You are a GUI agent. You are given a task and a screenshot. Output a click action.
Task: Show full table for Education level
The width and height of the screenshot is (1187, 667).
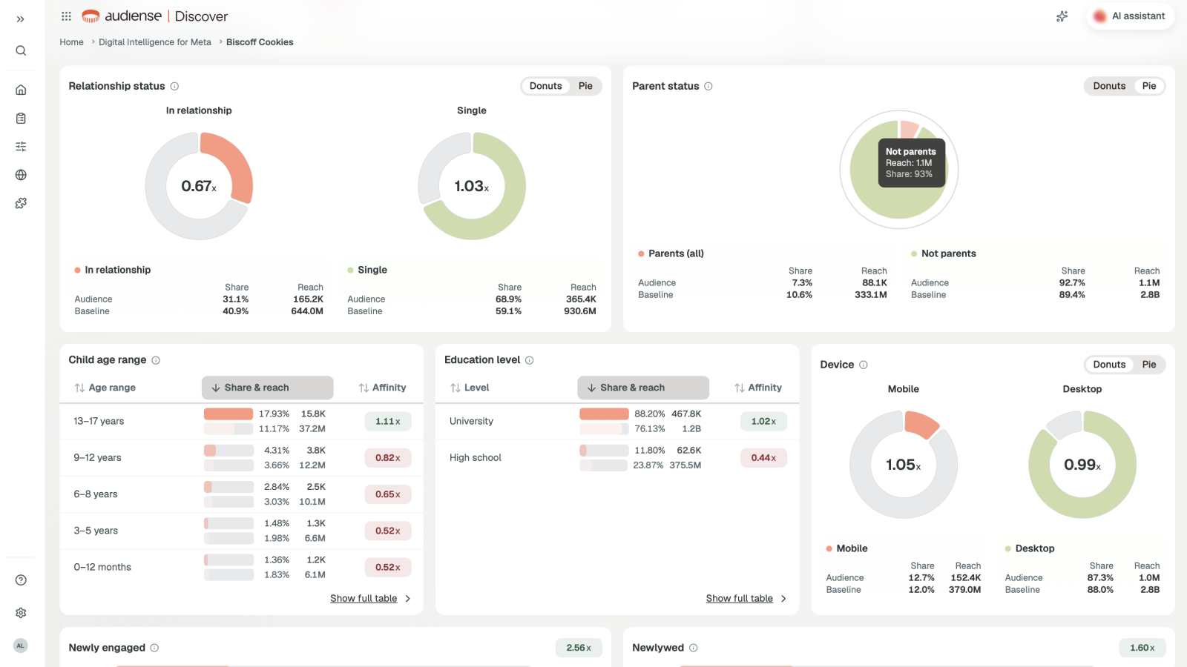click(746, 599)
